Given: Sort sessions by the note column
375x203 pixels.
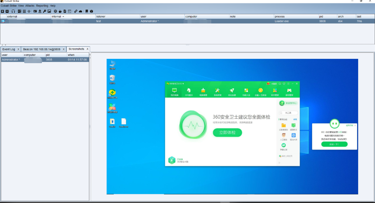Looking at the screenshot, I should click(x=252, y=17).
